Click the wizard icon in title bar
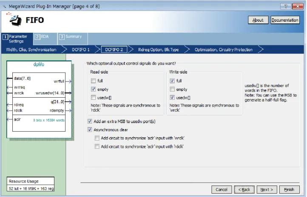This screenshot has width=307, height=197. pyautogui.click(x=4, y=6)
